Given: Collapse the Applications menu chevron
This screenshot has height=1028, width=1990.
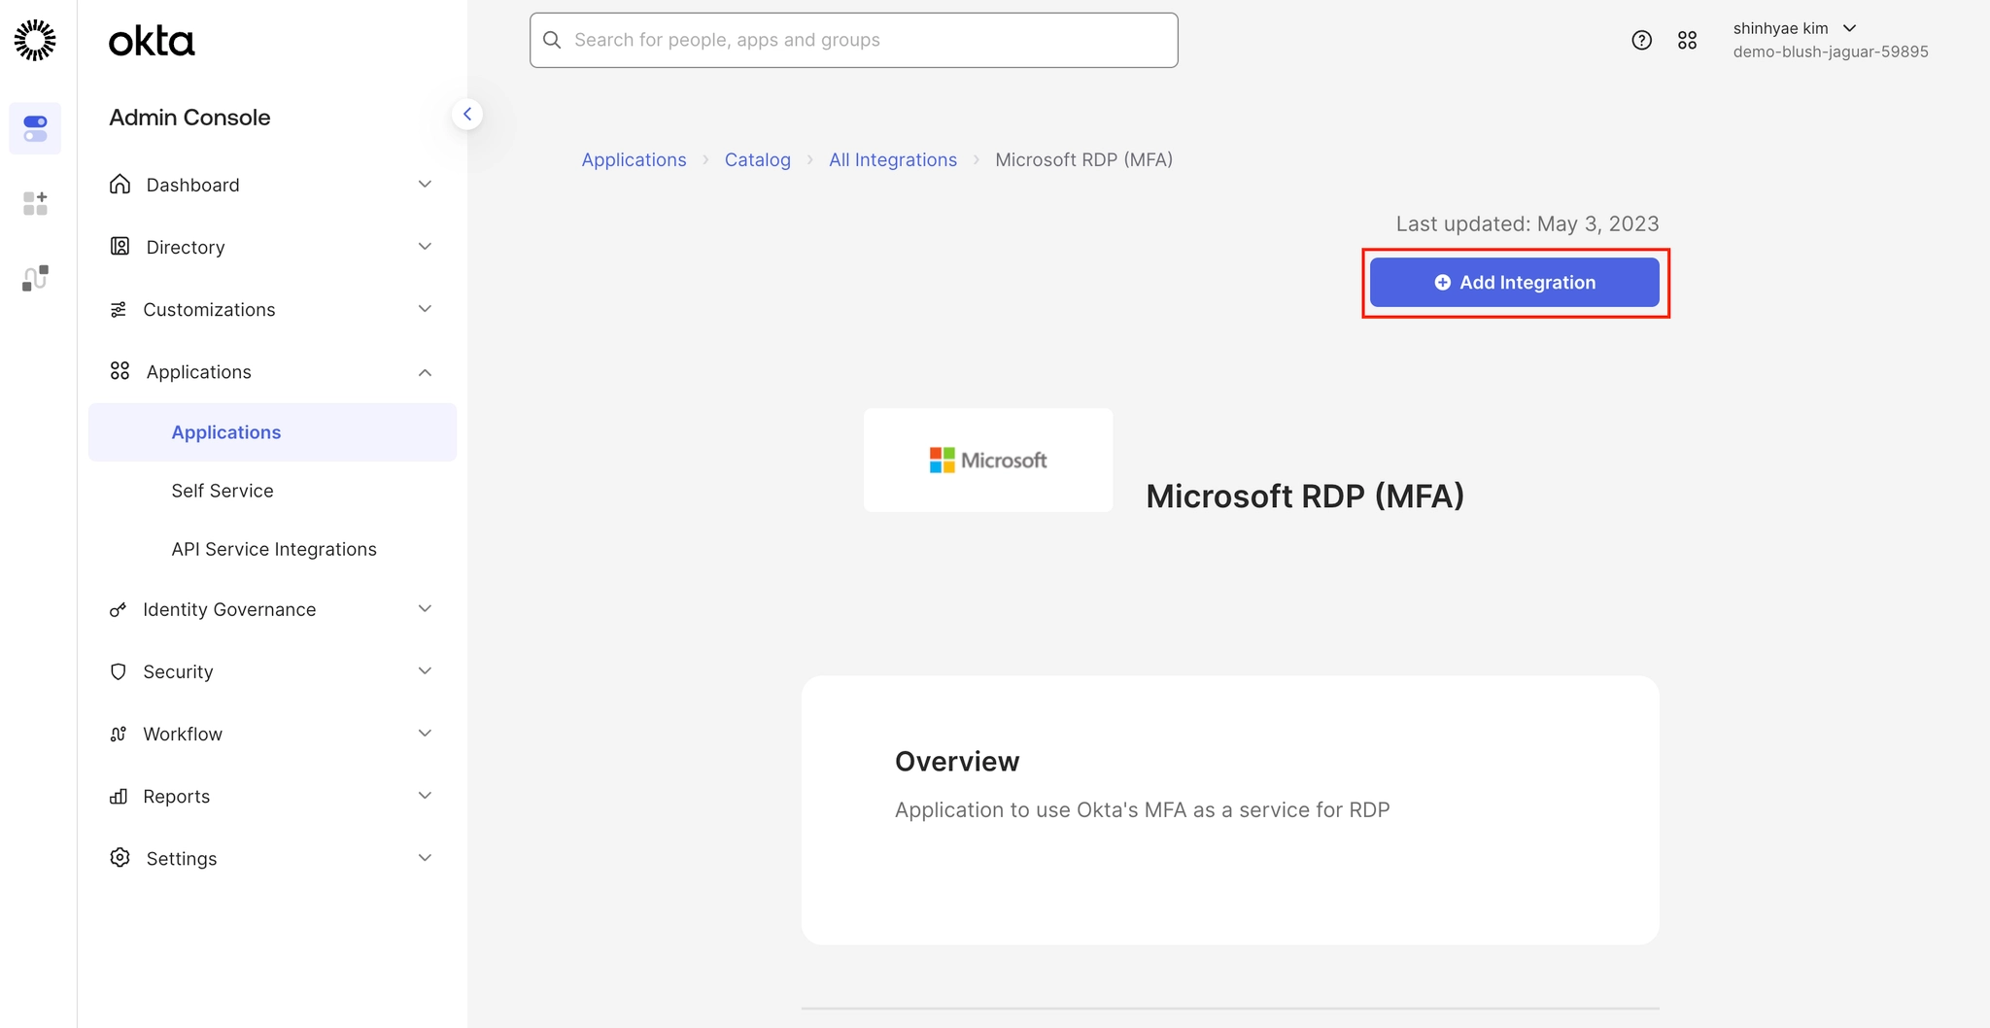Looking at the screenshot, I should click(425, 372).
